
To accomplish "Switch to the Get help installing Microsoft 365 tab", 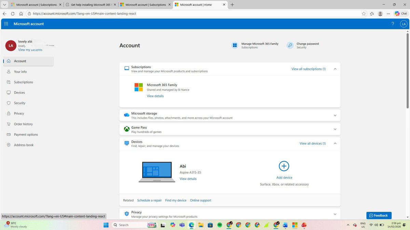I will [91, 5].
